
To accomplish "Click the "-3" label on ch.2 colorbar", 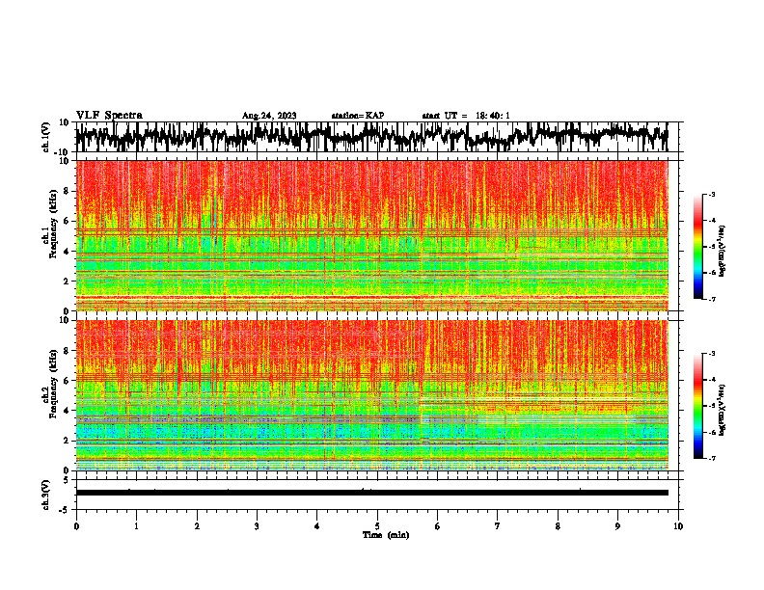I will (712, 354).
